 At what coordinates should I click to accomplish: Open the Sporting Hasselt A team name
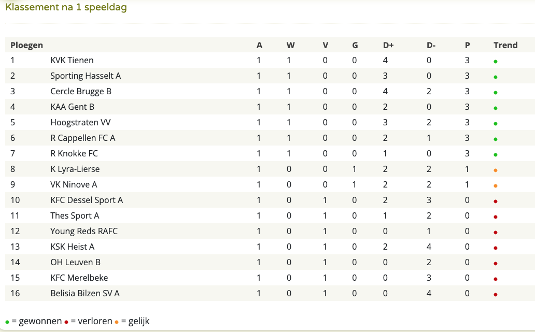(86, 76)
